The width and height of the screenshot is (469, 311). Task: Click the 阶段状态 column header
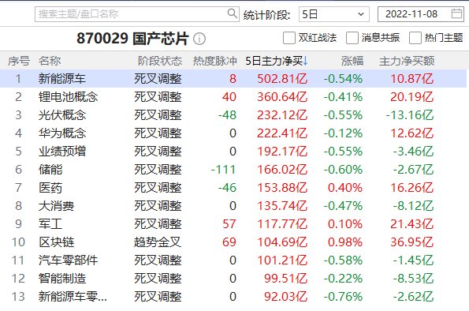coord(160,61)
